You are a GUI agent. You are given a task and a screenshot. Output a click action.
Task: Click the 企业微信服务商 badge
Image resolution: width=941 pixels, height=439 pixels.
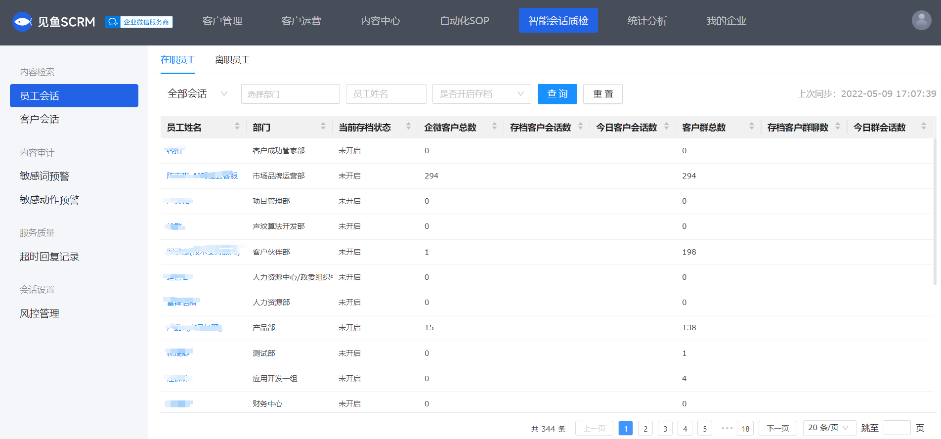click(x=139, y=22)
